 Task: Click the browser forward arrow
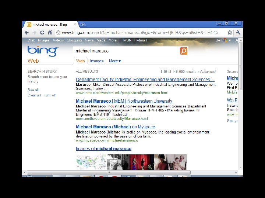(35, 33)
